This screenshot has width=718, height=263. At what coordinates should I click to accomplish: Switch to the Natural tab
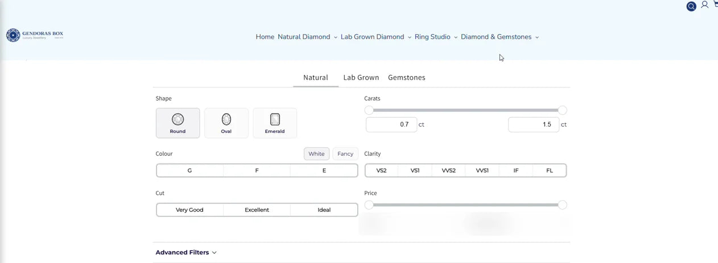click(316, 78)
